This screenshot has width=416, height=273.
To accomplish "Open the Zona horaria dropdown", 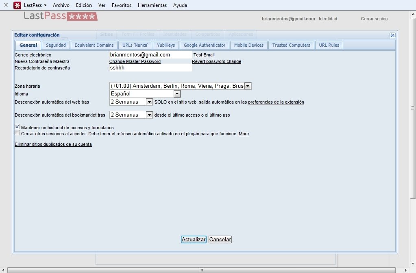I will [x=180, y=86].
